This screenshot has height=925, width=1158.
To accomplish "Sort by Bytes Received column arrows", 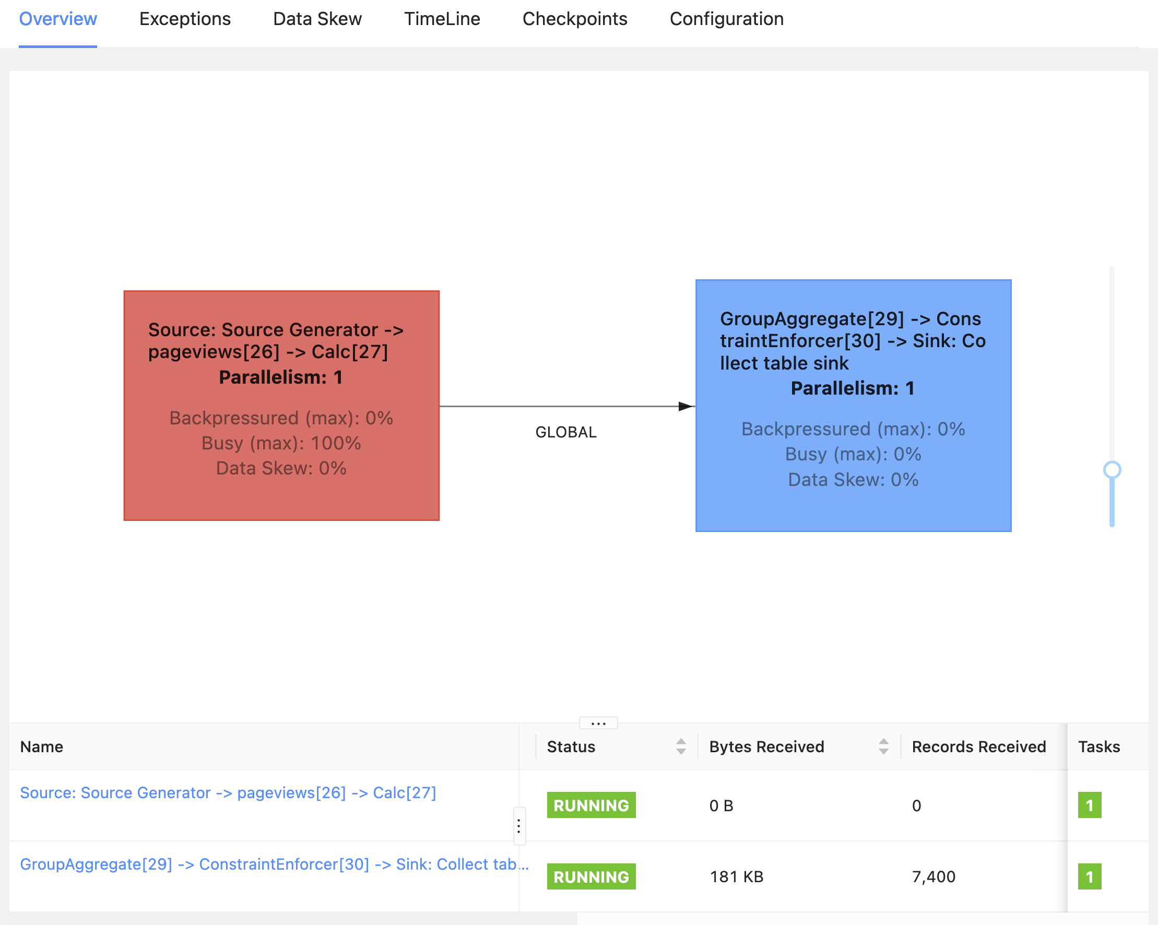I will [883, 746].
